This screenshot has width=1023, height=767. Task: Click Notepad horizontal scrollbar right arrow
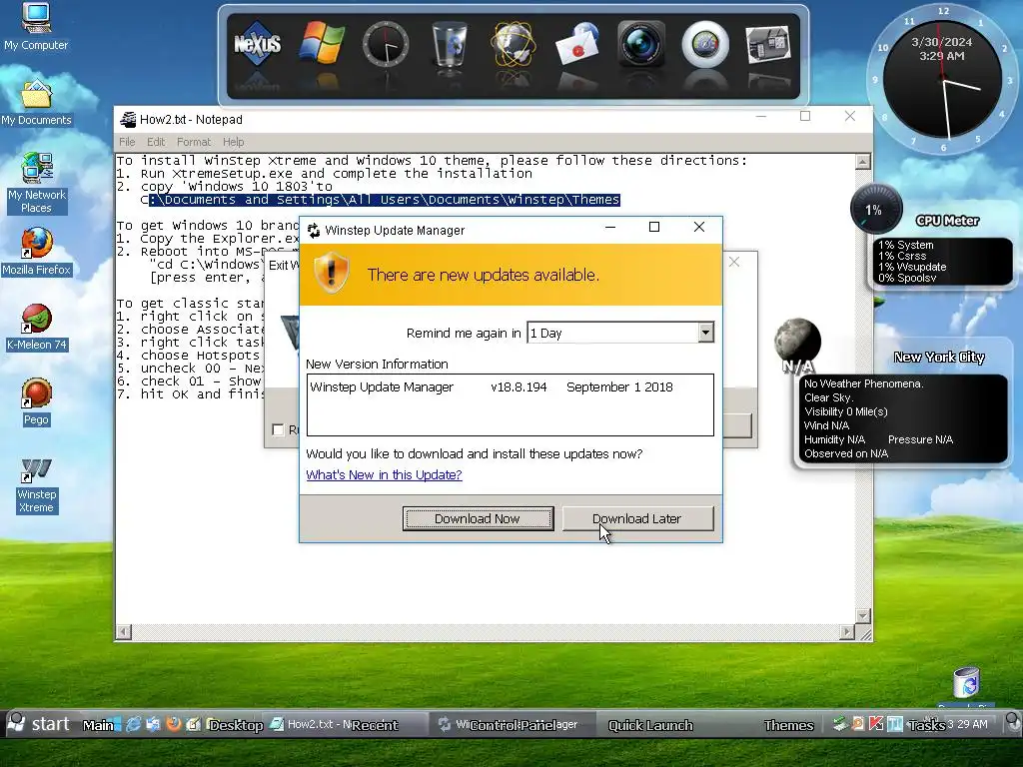click(x=847, y=631)
